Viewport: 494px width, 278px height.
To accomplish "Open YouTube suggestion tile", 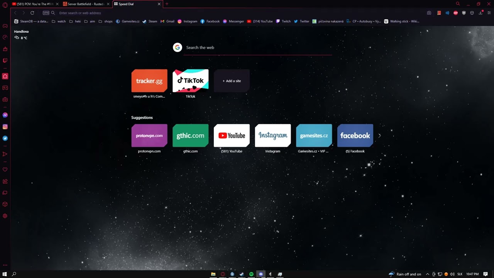I will click(x=232, y=136).
